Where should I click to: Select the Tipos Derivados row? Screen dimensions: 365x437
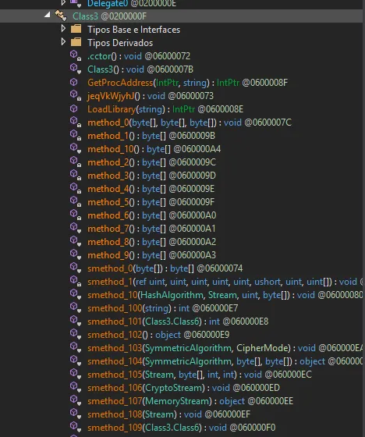(x=120, y=43)
